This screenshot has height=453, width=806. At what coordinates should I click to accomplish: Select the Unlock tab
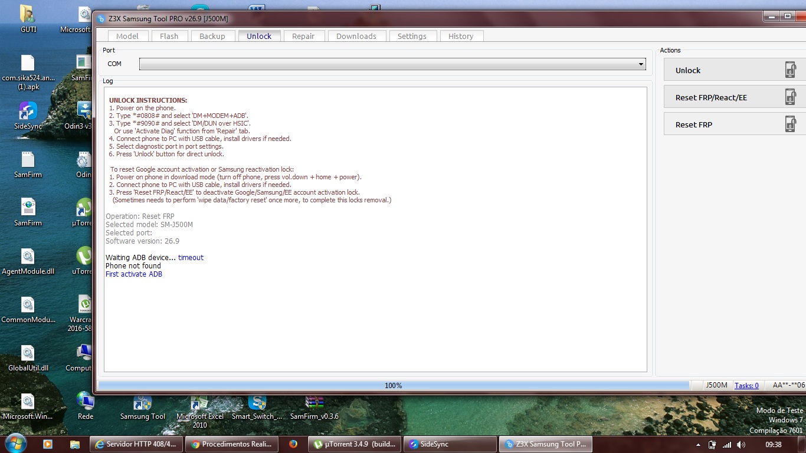point(259,36)
